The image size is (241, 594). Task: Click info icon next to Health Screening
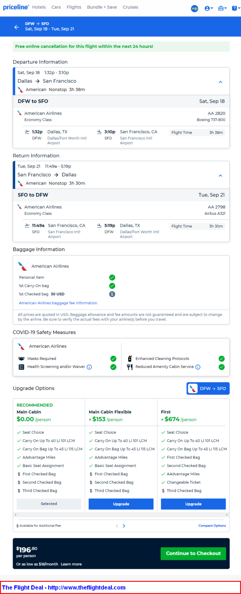tap(89, 367)
